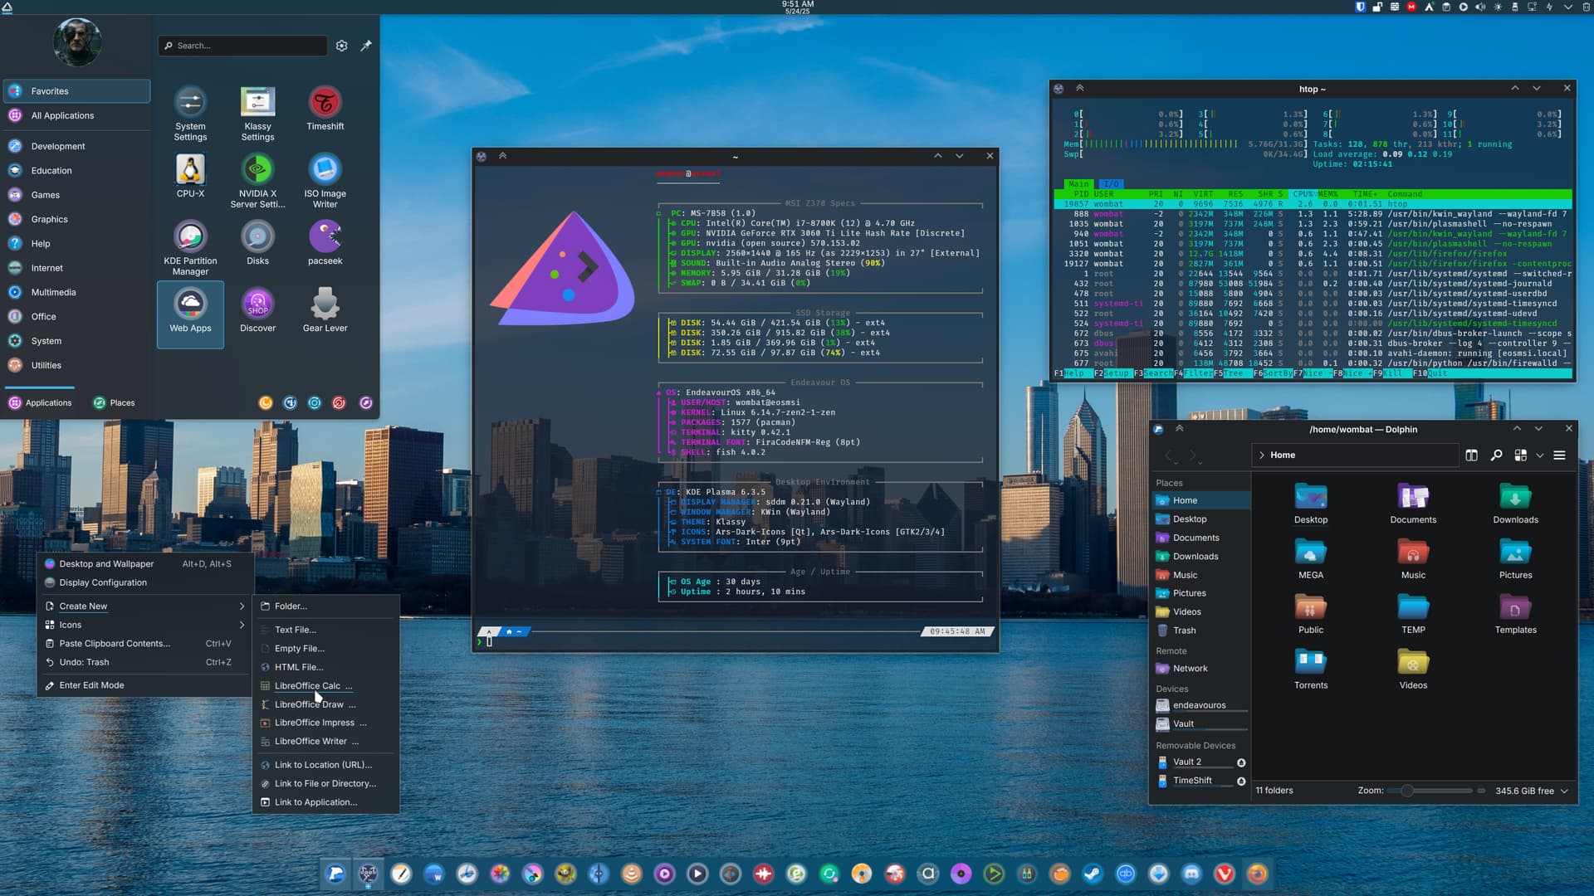Click Dolphin search magnifier icon
1594x896 pixels.
1496,455
